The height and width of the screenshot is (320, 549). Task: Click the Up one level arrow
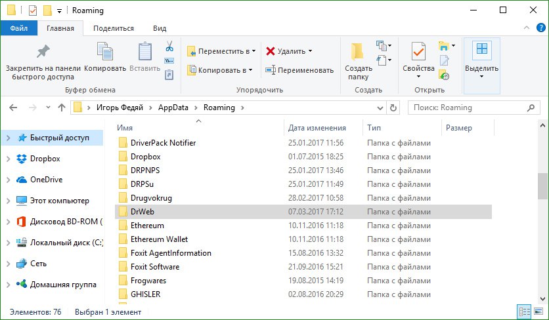click(x=62, y=108)
